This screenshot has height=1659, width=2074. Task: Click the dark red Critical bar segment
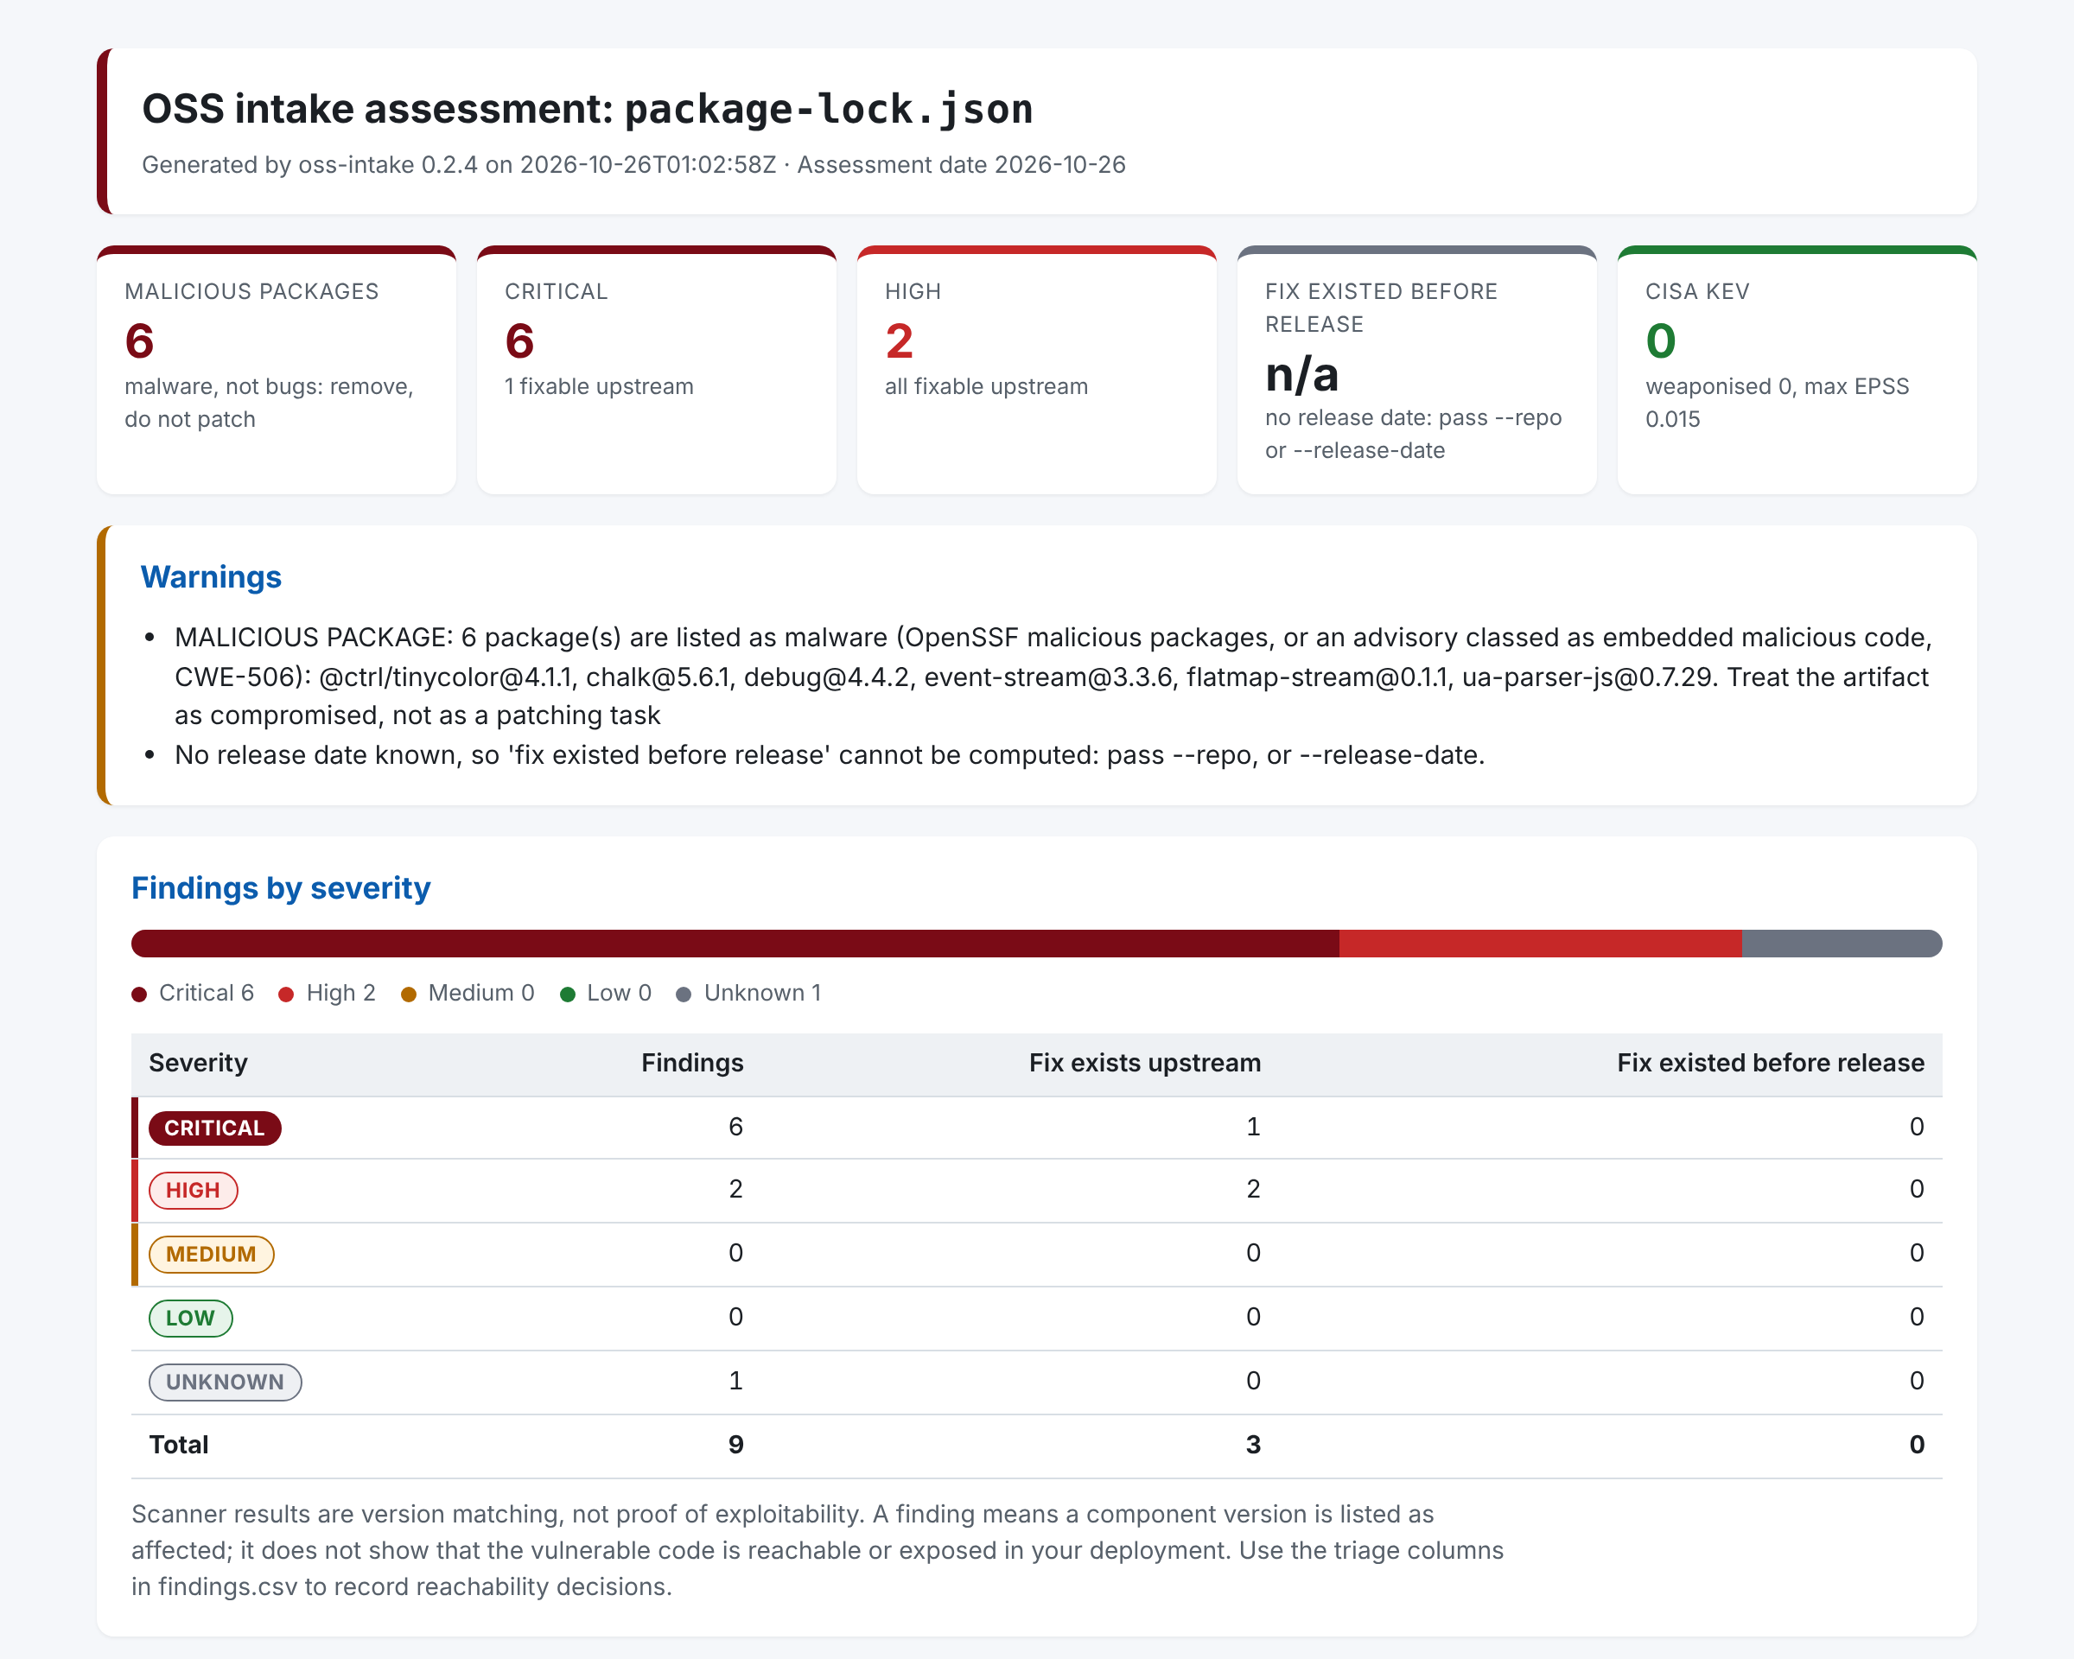point(735,944)
